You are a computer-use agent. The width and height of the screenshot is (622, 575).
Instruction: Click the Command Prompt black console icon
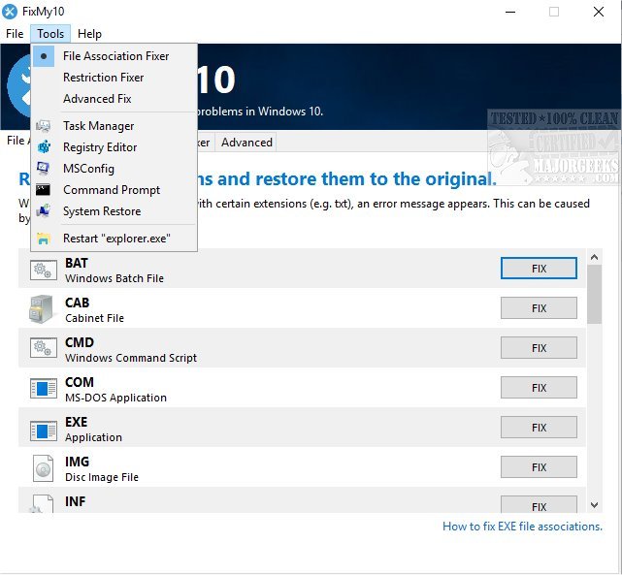(43, 190)
